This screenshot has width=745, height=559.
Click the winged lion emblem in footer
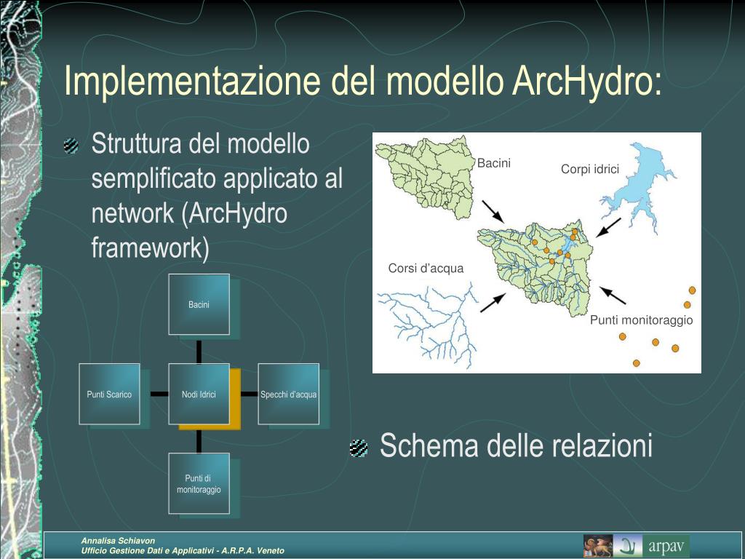pos(598,546)
